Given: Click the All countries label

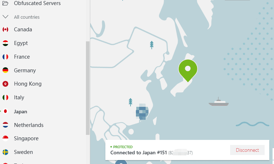Looking at the screenshot, I should pos(27,17).
